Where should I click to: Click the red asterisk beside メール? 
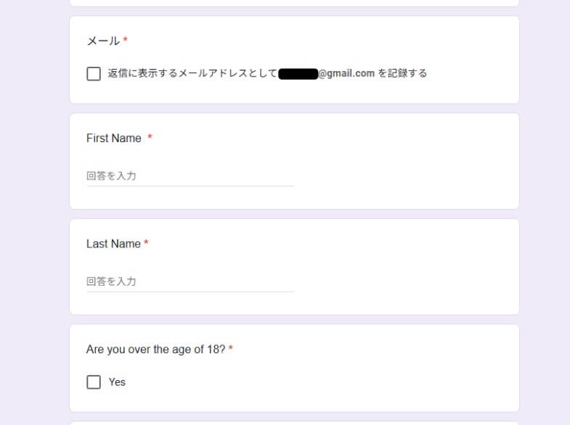[125, 41]
